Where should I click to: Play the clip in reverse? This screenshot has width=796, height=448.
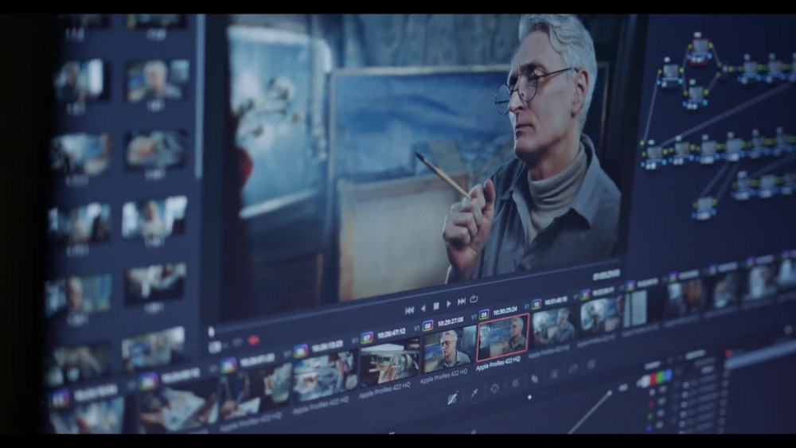(x=423, y=308)
